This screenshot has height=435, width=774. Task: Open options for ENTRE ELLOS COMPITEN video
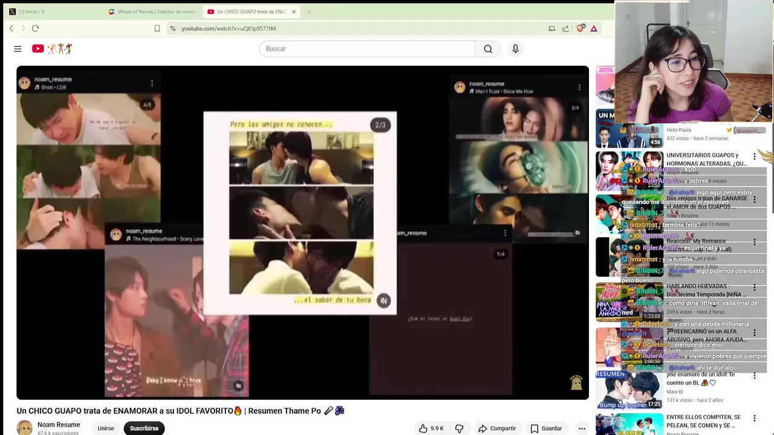point(754,419)
